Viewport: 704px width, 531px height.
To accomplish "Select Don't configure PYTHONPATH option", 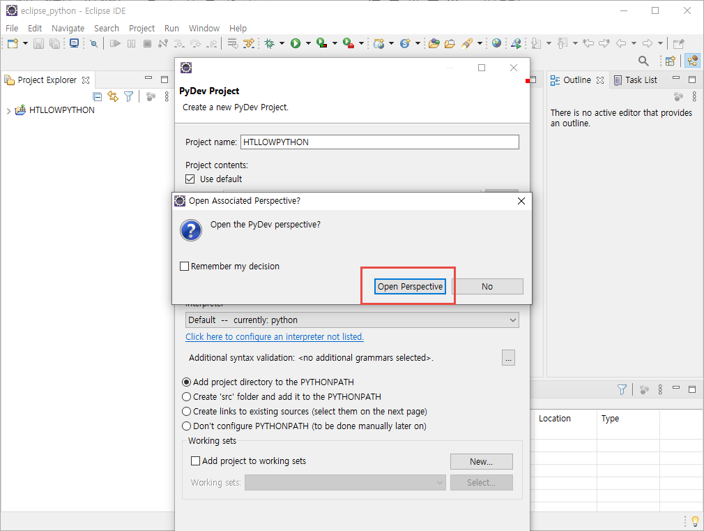I will click(186, 426).
